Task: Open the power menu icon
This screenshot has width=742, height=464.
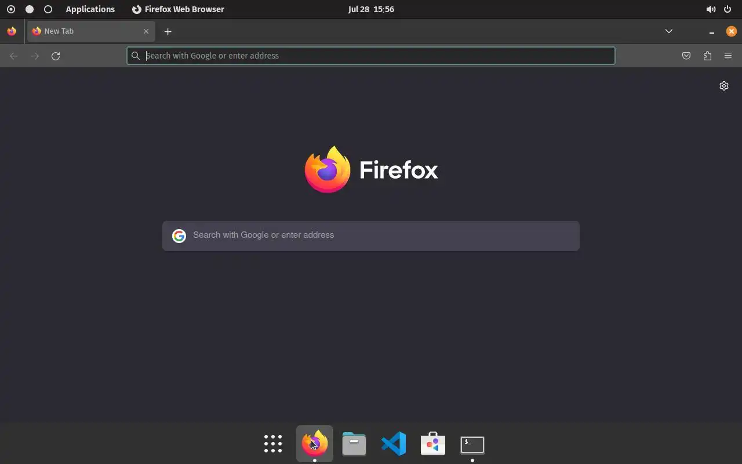Action: [728, 9]
